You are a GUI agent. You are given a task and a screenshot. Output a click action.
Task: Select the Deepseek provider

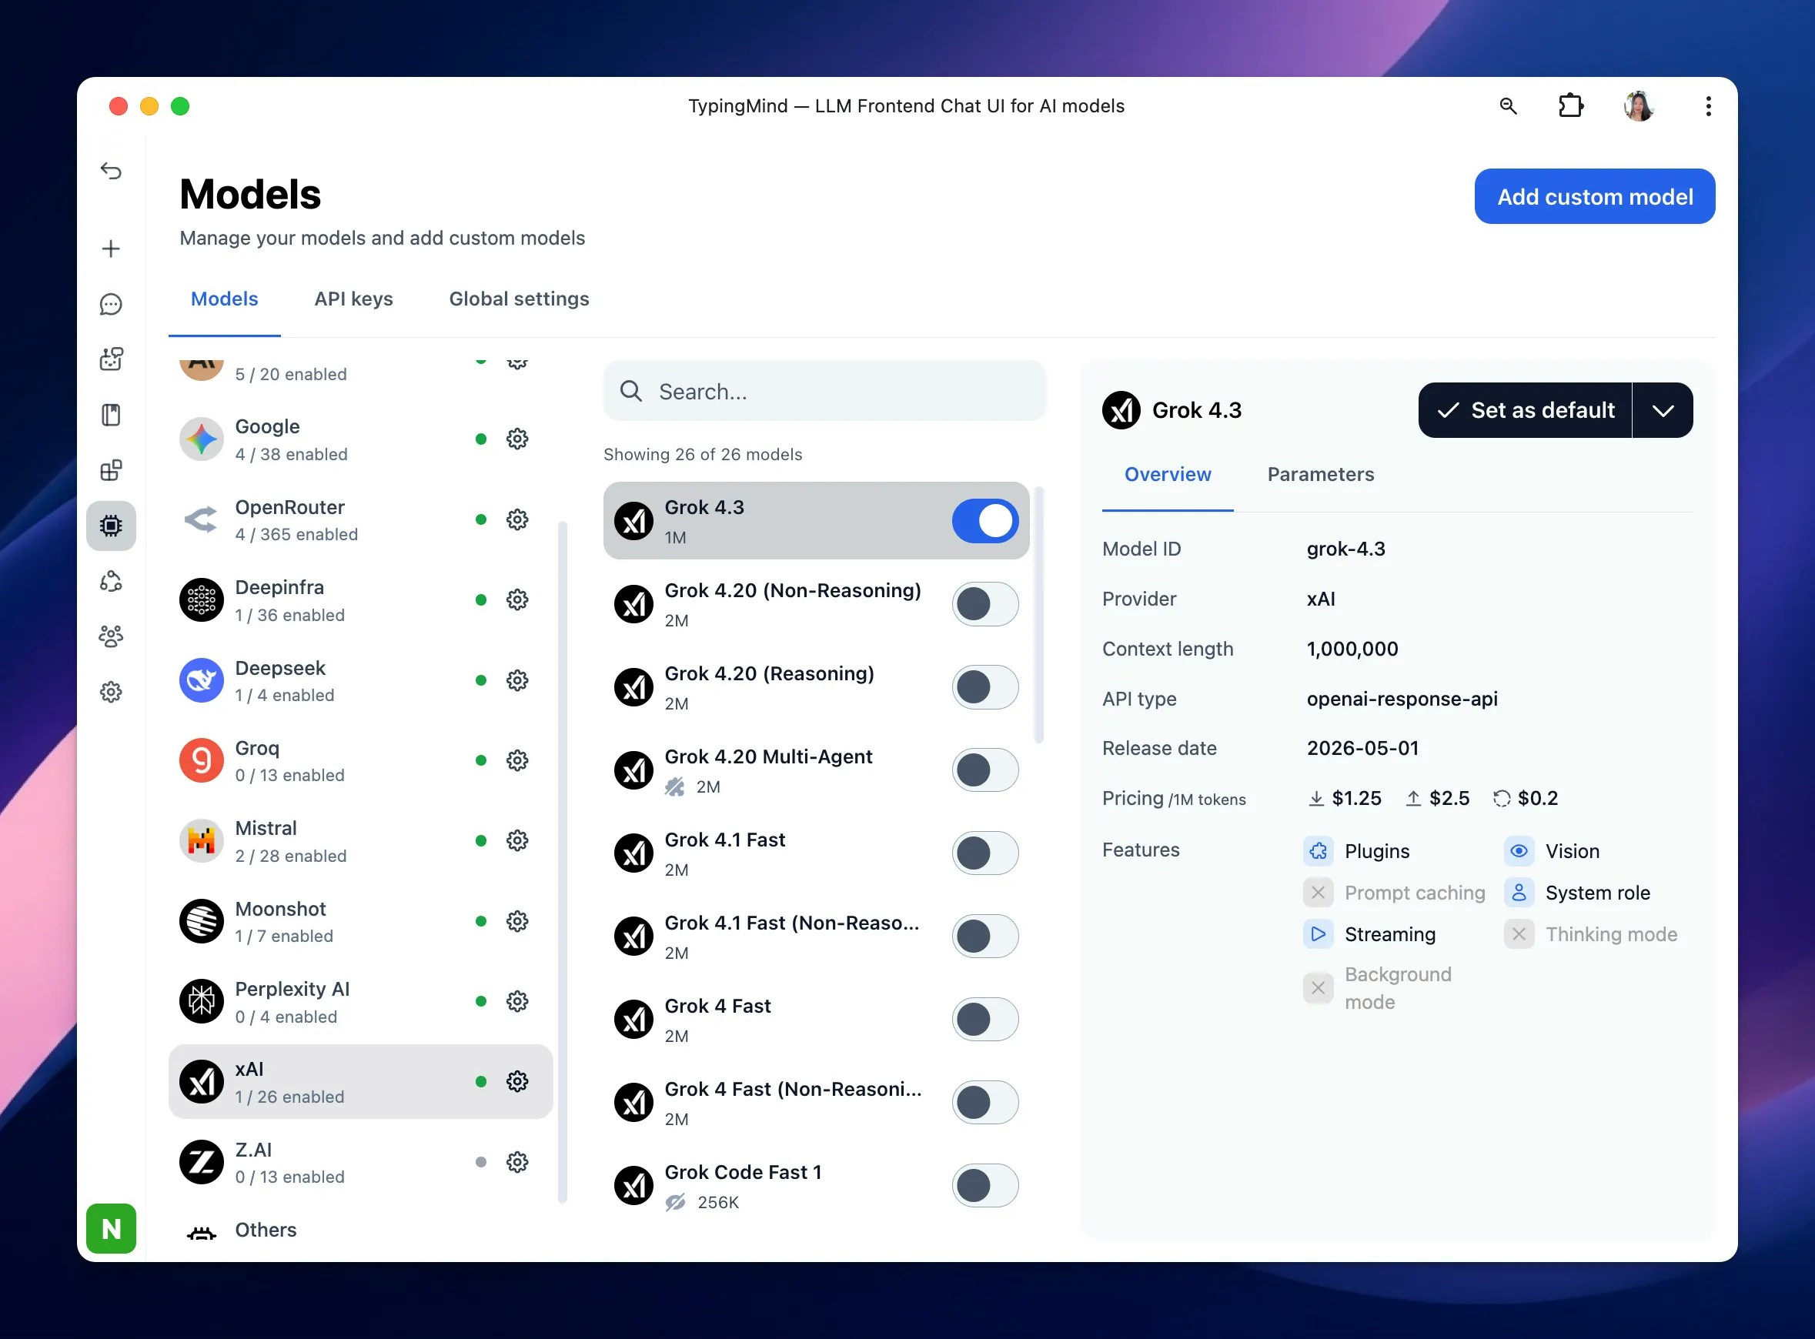(361, 680)
